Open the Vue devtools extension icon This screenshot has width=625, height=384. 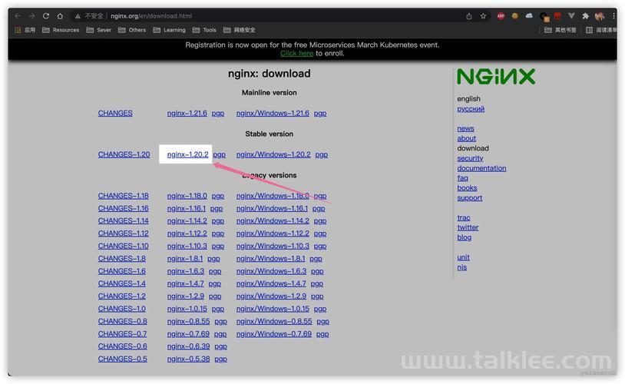pyautogui.click(x=571, y=16)
